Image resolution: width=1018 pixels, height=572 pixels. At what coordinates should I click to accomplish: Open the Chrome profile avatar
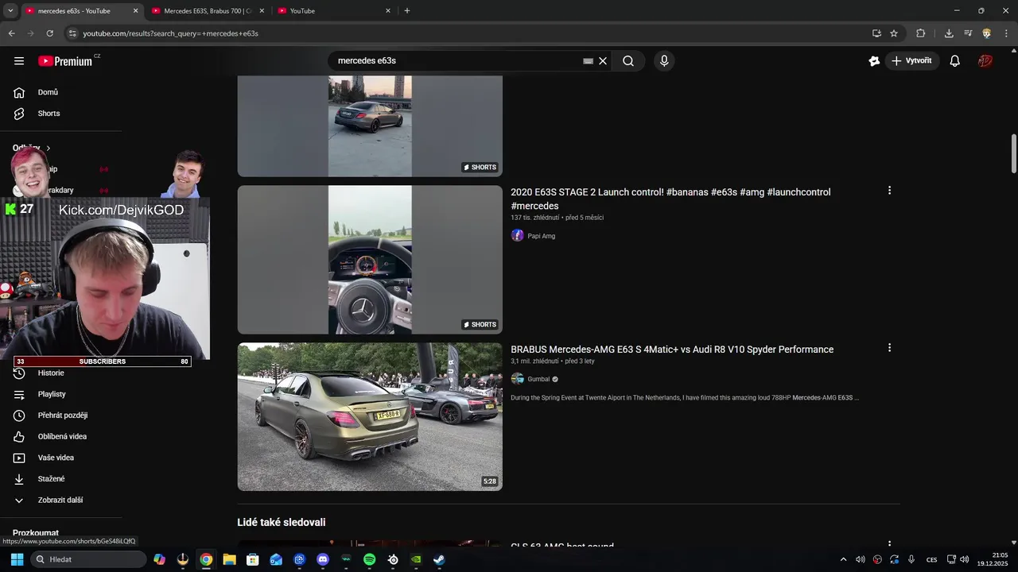[987, 33]
